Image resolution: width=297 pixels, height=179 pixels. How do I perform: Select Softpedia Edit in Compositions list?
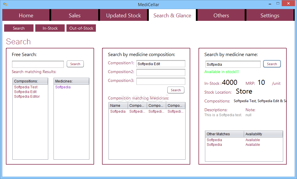(x=25, y=92)
